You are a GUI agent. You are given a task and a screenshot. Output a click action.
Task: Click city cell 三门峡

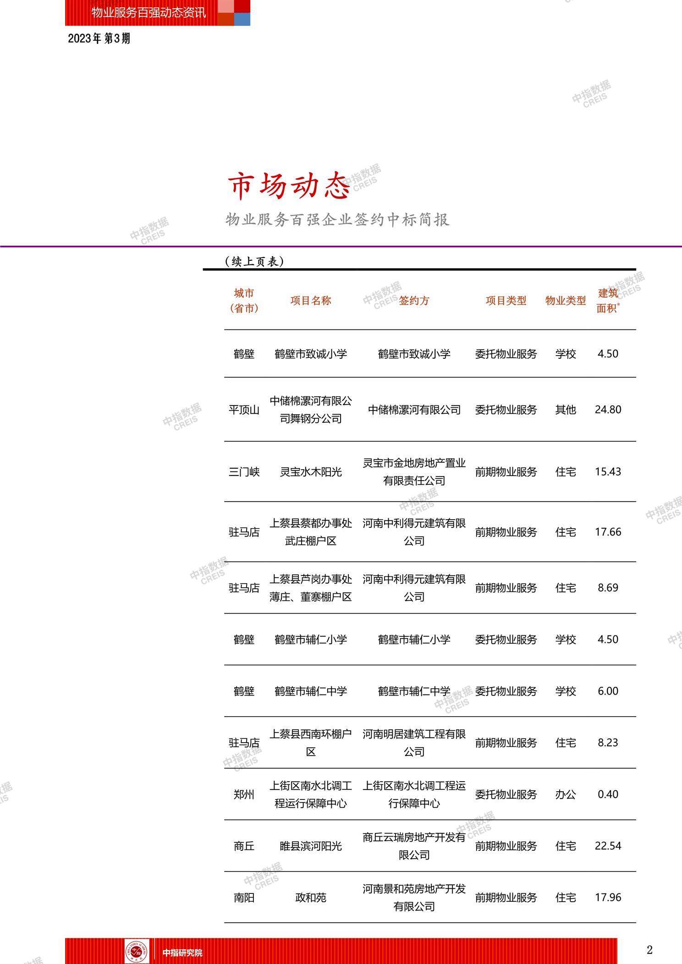tap(244, 472)
